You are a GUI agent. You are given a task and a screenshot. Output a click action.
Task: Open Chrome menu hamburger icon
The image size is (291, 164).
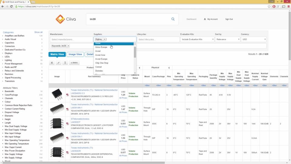(x=288, y=6)
